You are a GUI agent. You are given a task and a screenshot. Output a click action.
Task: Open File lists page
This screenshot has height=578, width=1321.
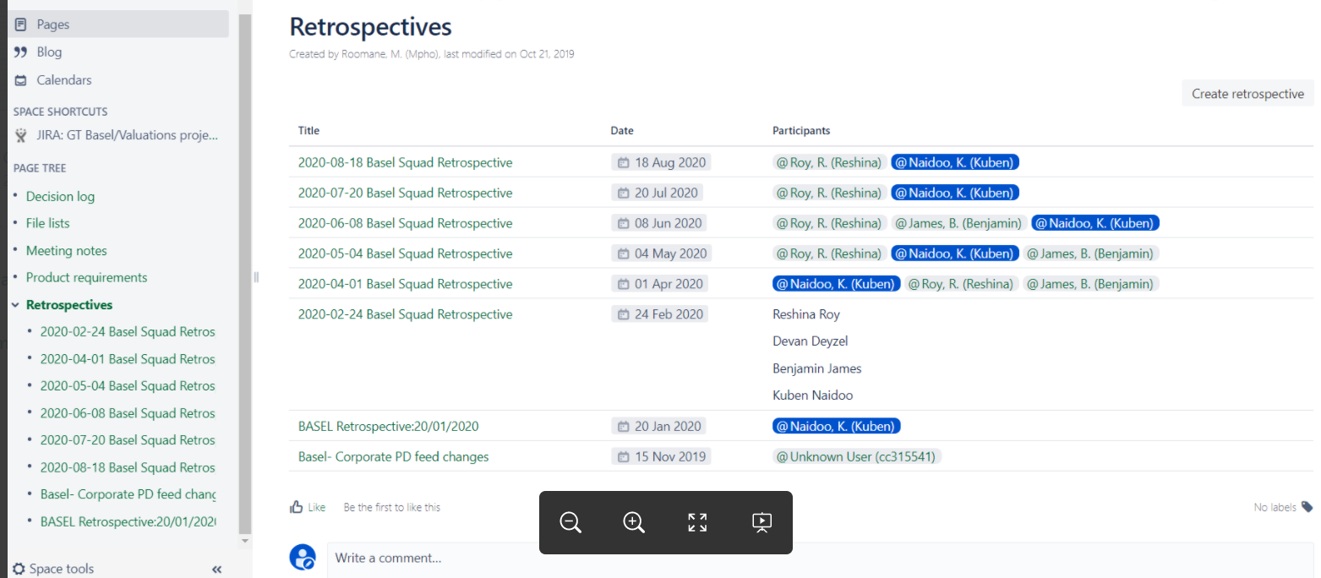coord(47,223)
